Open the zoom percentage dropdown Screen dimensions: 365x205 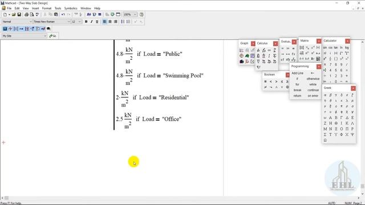point(135,14)
